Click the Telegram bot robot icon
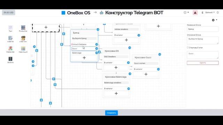Viewport: 223px width, 125px height. (101, 13)
